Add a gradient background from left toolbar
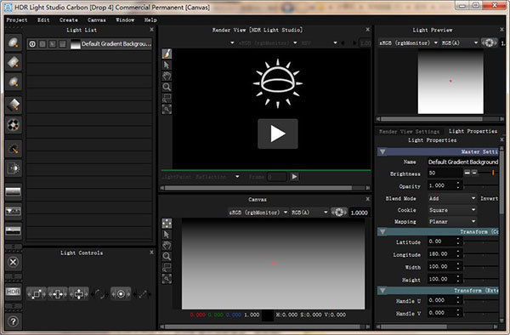Screen dimensions: 510x335 tap(14, 191)
